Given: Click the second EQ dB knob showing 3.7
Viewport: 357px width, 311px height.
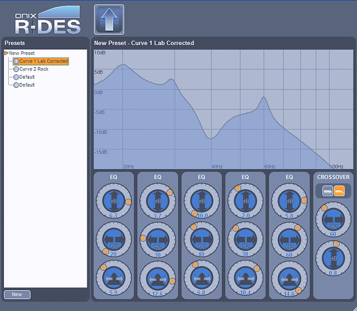Looking at the screenshot, I should [x=158, y=201].
